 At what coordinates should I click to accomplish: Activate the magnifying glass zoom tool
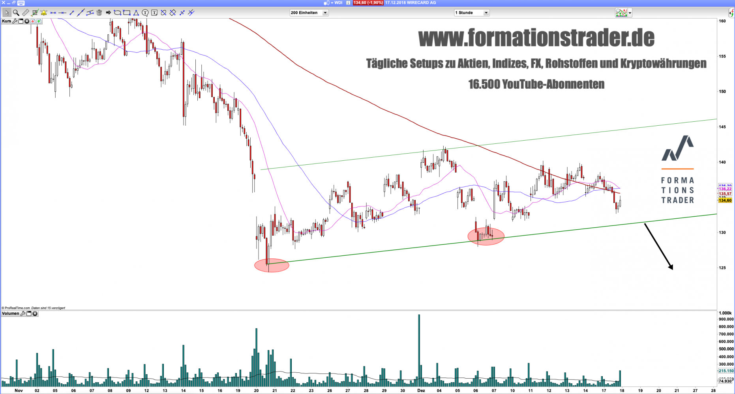coord(16,13)
